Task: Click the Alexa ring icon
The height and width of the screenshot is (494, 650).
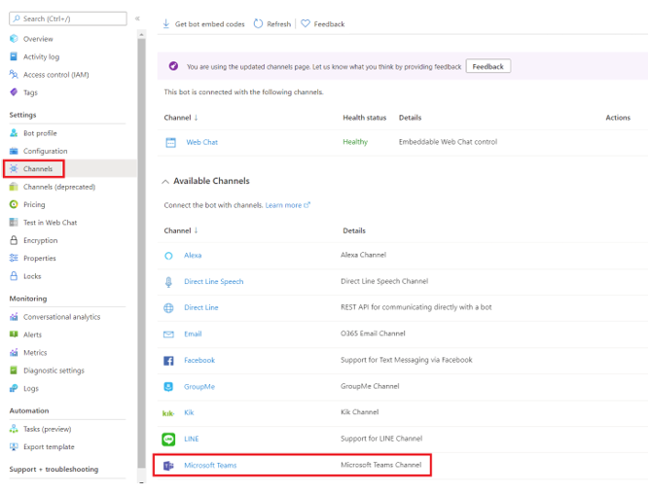Action: 168,256
